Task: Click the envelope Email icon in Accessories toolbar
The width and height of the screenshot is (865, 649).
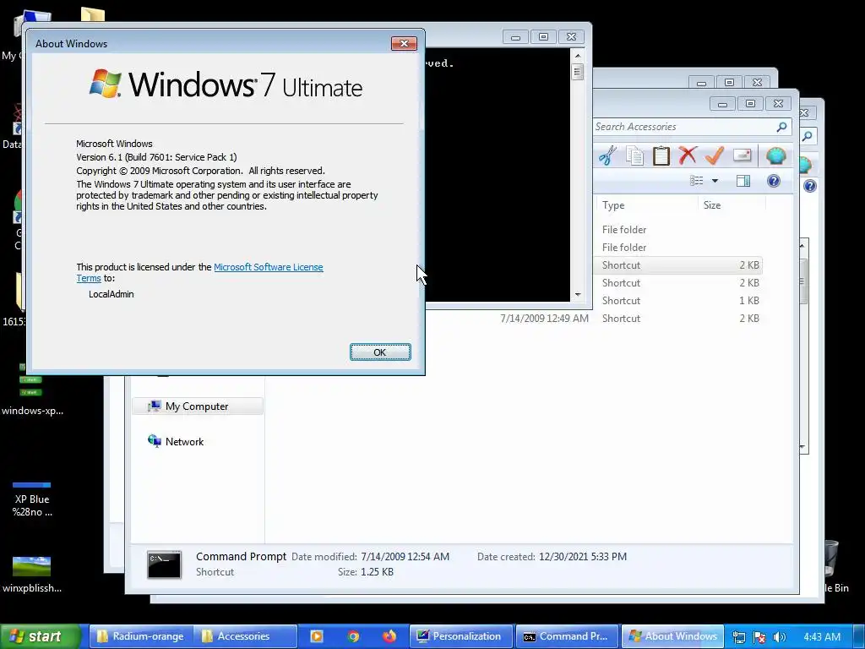Action: click(742, 155)
